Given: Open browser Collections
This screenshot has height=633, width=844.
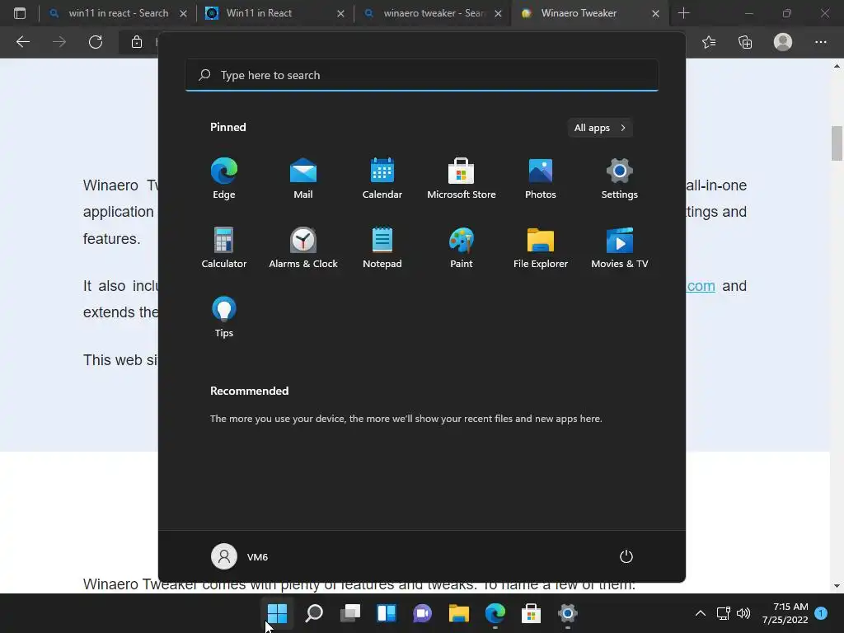Looking at the screenshot, I should click(x=745, y=42).
